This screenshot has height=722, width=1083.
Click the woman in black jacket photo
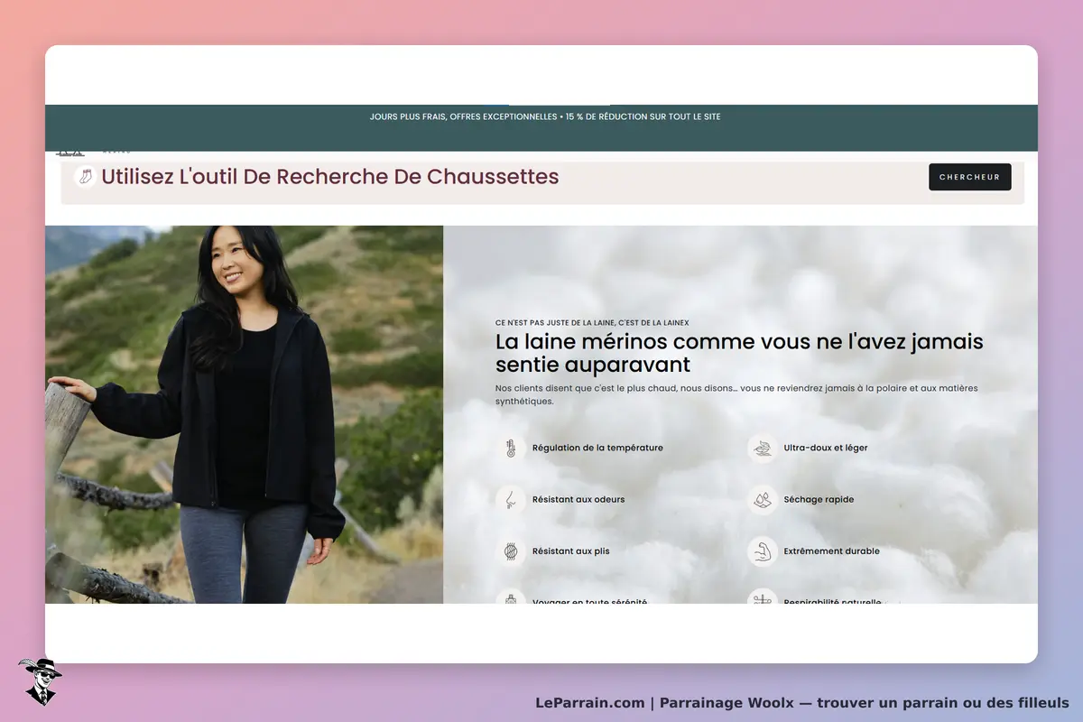coord(245,414)
